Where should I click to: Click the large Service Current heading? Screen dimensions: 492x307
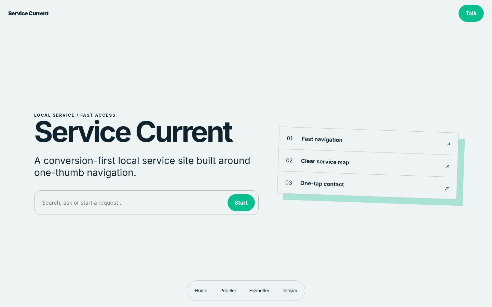(x=134, y=132)
